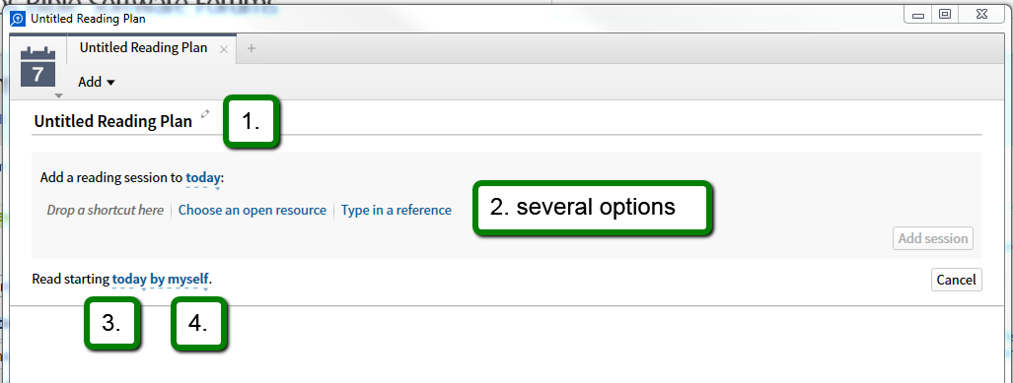Click the Untitled Reading Plan heading text
Screen dimensions: 1013x383
[x=113, y=121]
